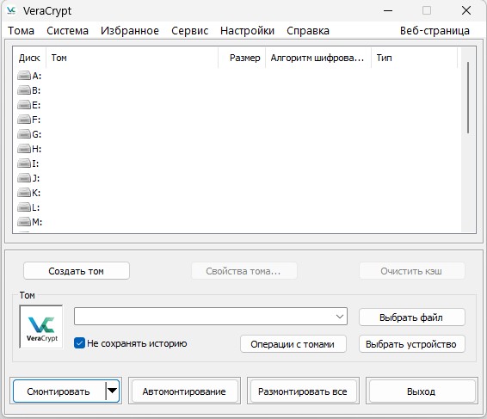487x419 pixels.
Task: Click Выбрать файл button
Action: [412, 317]
